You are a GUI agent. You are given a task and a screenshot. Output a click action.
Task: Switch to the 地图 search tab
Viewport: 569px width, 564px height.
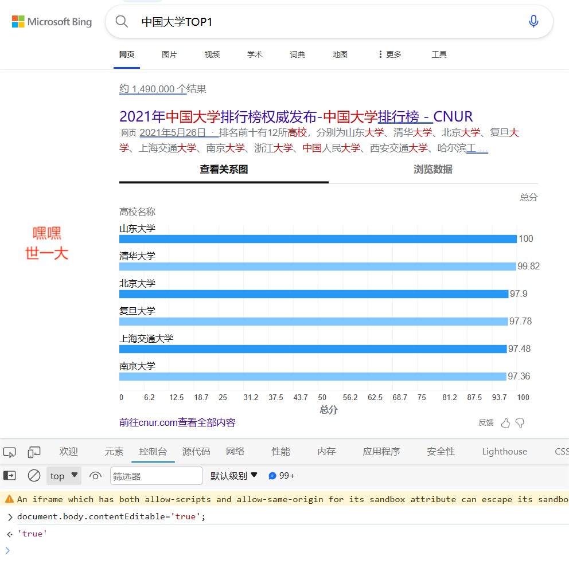point(340,54)
